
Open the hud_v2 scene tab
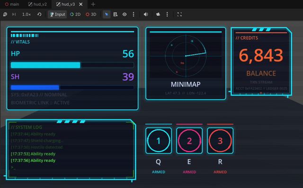point(37,4)
